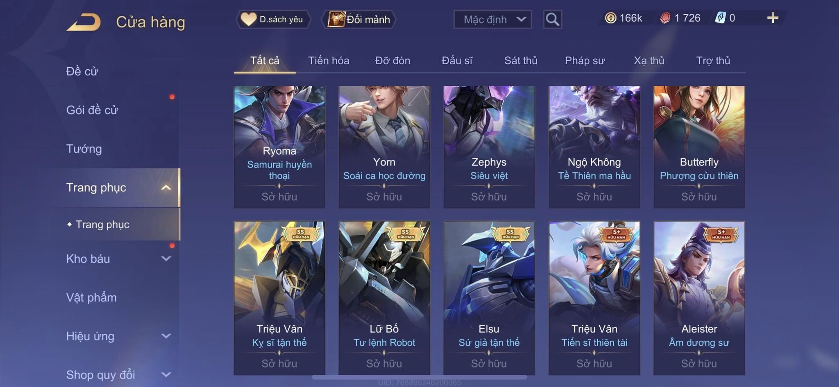Viewport: 839px width, 387px height.
Task: Go back using the golden return arrow
Action: pos(84,22)
